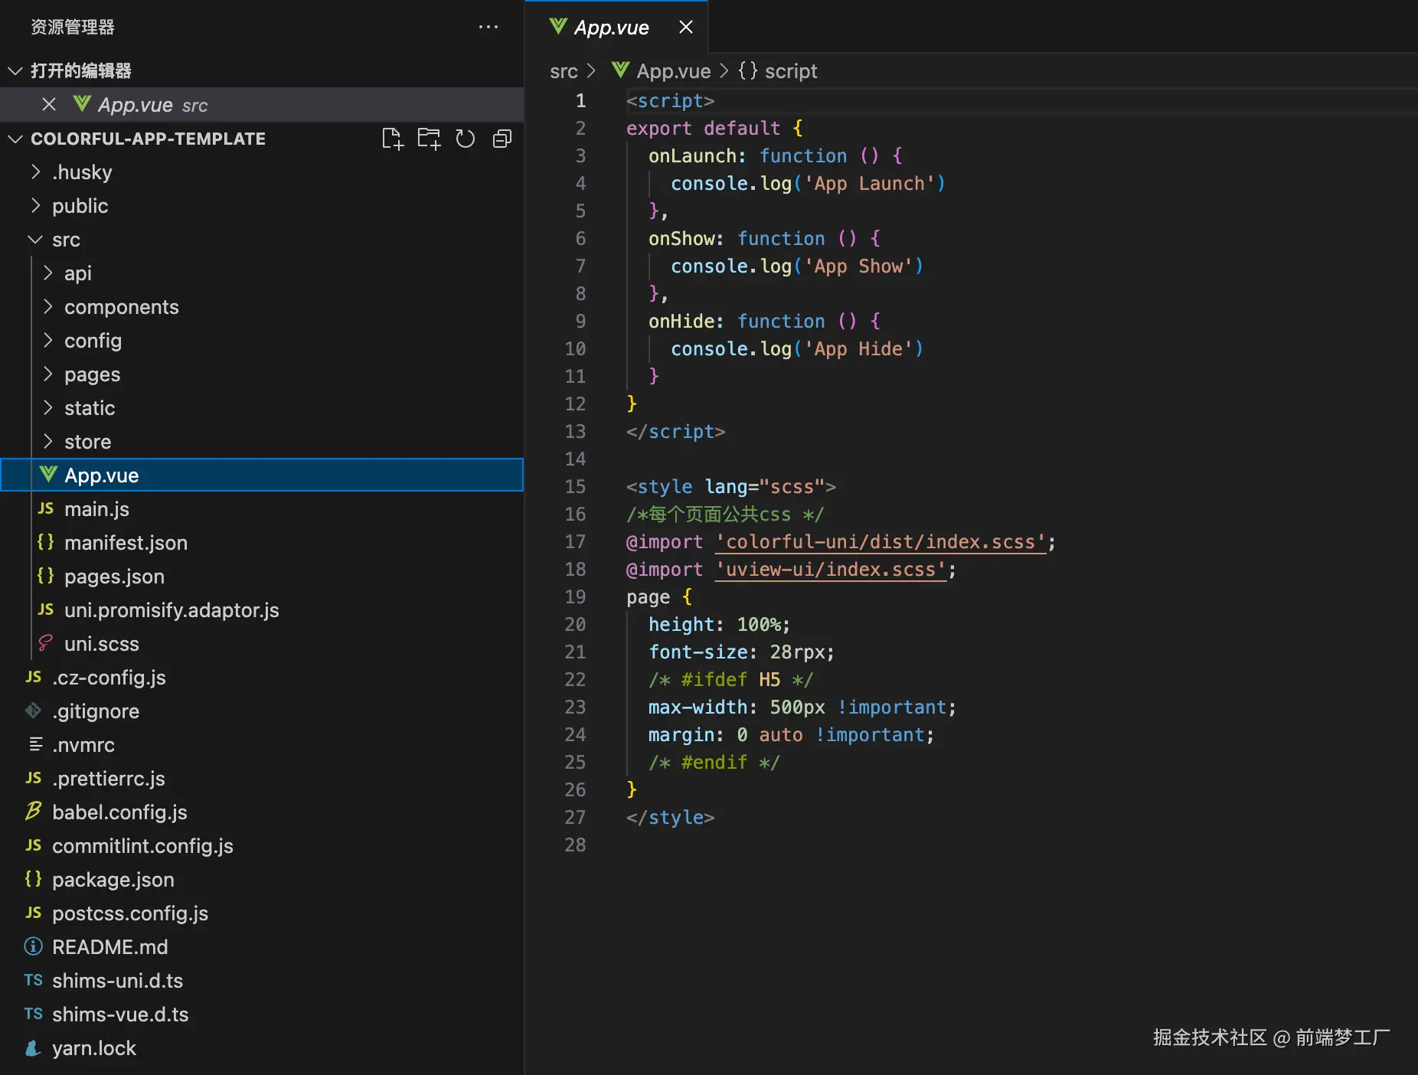Refresh the explorer file tree
Image resolution: width=1418 pixels, height=1075 pixels.
coord(466,139)
